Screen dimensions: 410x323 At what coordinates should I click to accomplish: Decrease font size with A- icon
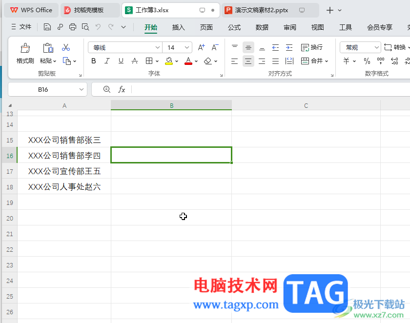(x=215, y=47)
